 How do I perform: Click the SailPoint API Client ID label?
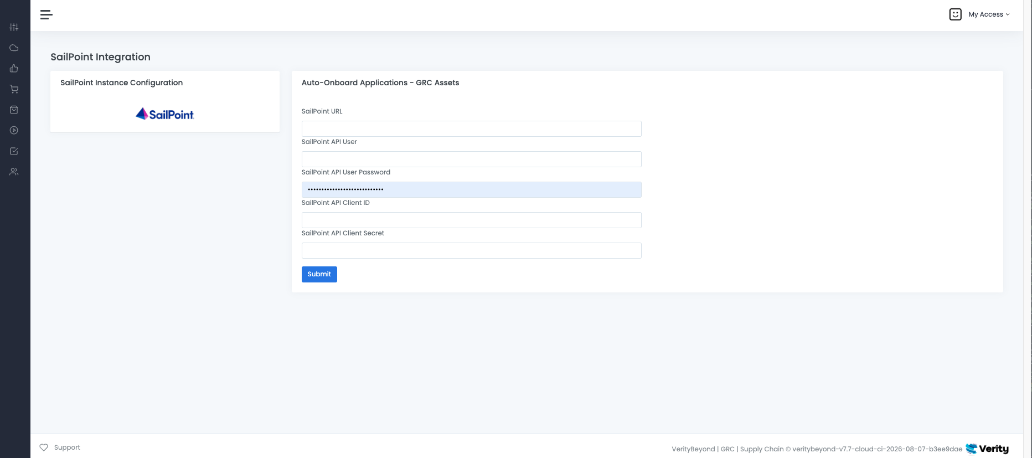[x=336, y=203]
